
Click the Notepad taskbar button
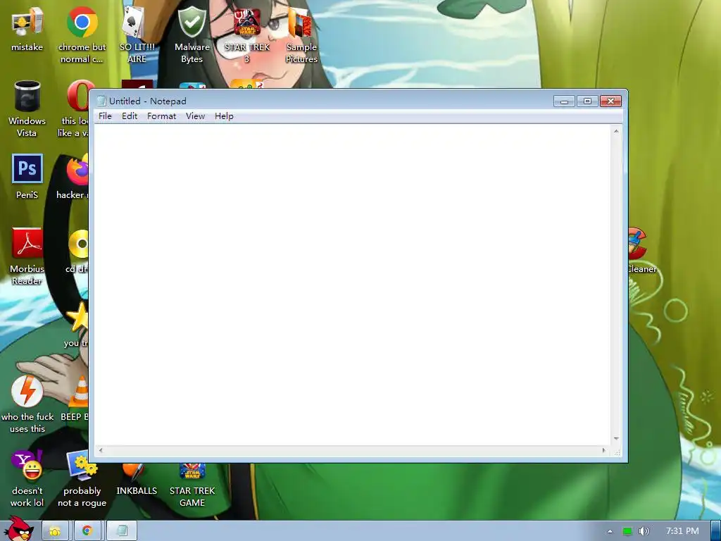[x=122, y=531]
